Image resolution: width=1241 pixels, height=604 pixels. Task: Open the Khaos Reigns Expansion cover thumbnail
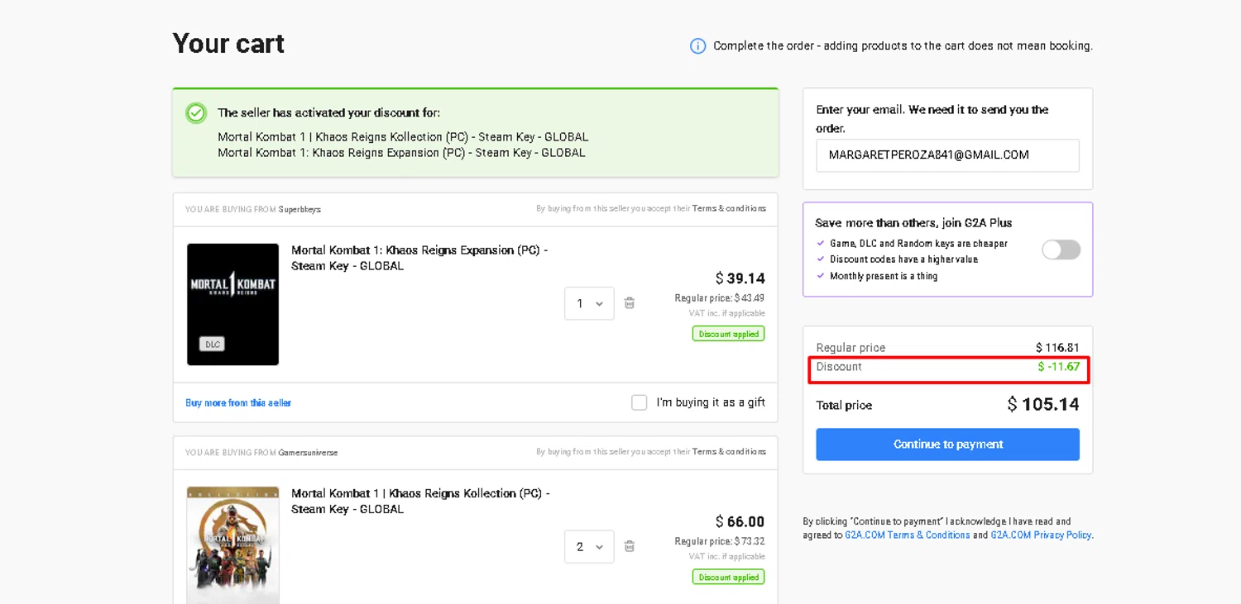click(x=232, y=304)
